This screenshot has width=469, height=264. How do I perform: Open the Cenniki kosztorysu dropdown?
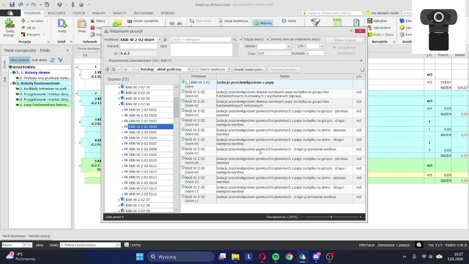pyautogui.click(x=229, y=69)
